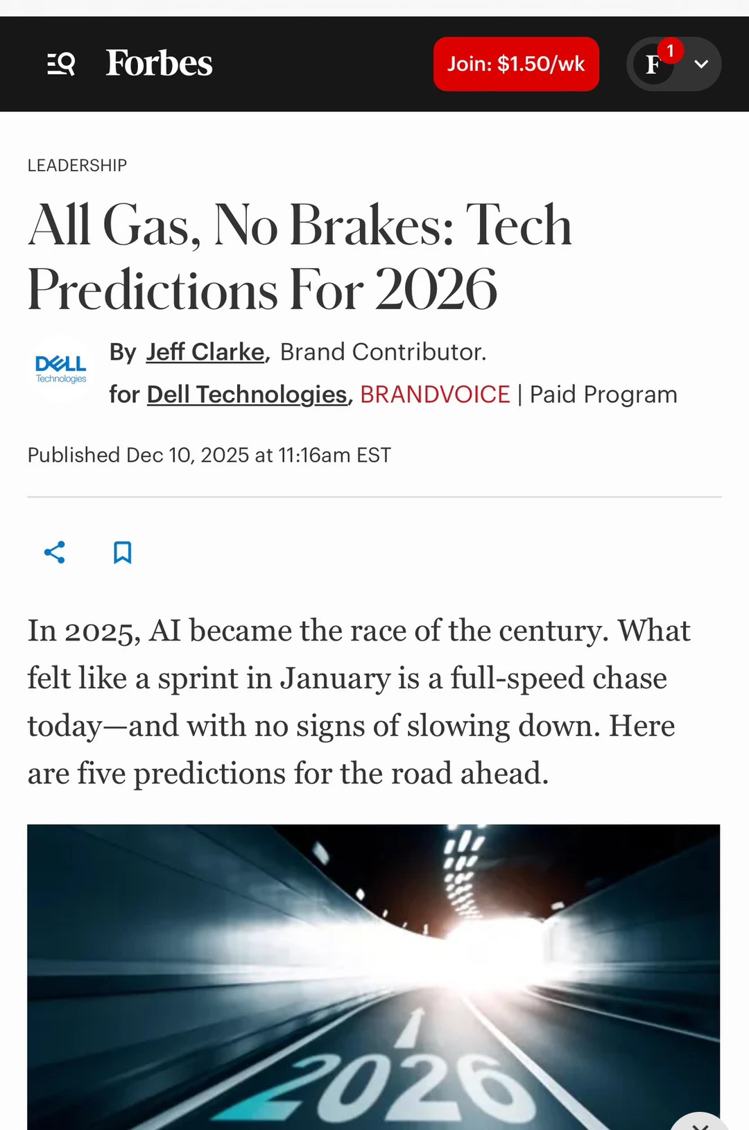Click the intro paragraph about AI race
This screenshot has width=749, height=1130.
(x=358, y=702)
